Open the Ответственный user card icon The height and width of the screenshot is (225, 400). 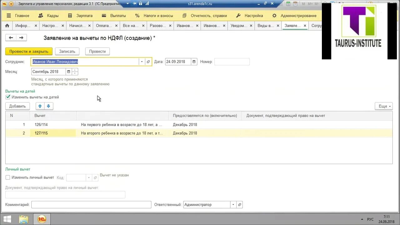coord(240,205)
